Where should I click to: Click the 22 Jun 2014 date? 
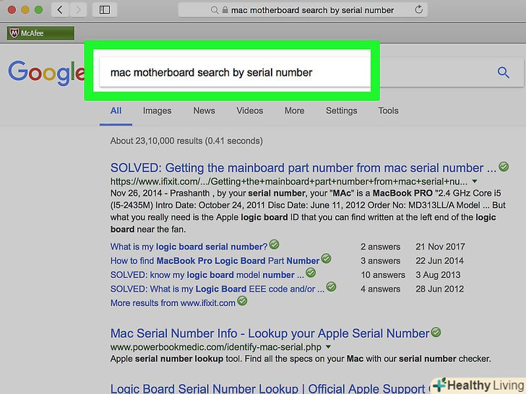click(x=439, y=261)
